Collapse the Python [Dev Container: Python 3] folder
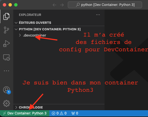148x117 pixels. tap(59, 29)
